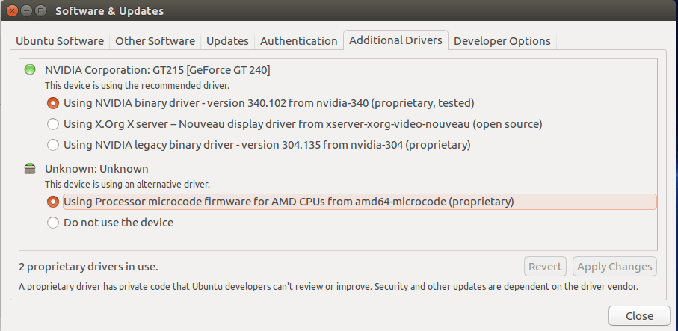The height and width of the screenshot is (331, 678).
Task: Close the window via title bar button
Action: pos(11,11)
